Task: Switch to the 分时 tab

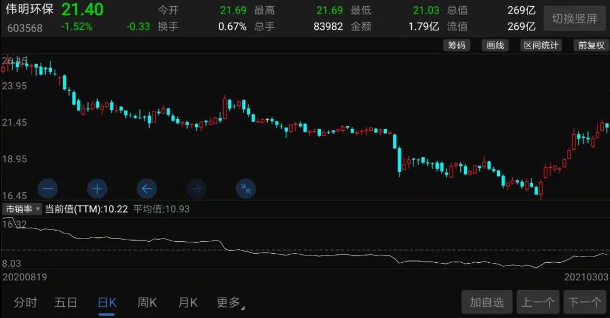Action: click(x=25, y=303)
